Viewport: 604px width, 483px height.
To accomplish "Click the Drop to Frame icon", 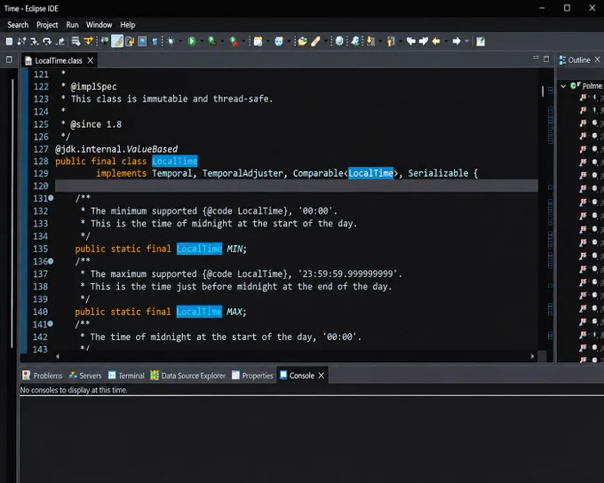I will [75, 41].
